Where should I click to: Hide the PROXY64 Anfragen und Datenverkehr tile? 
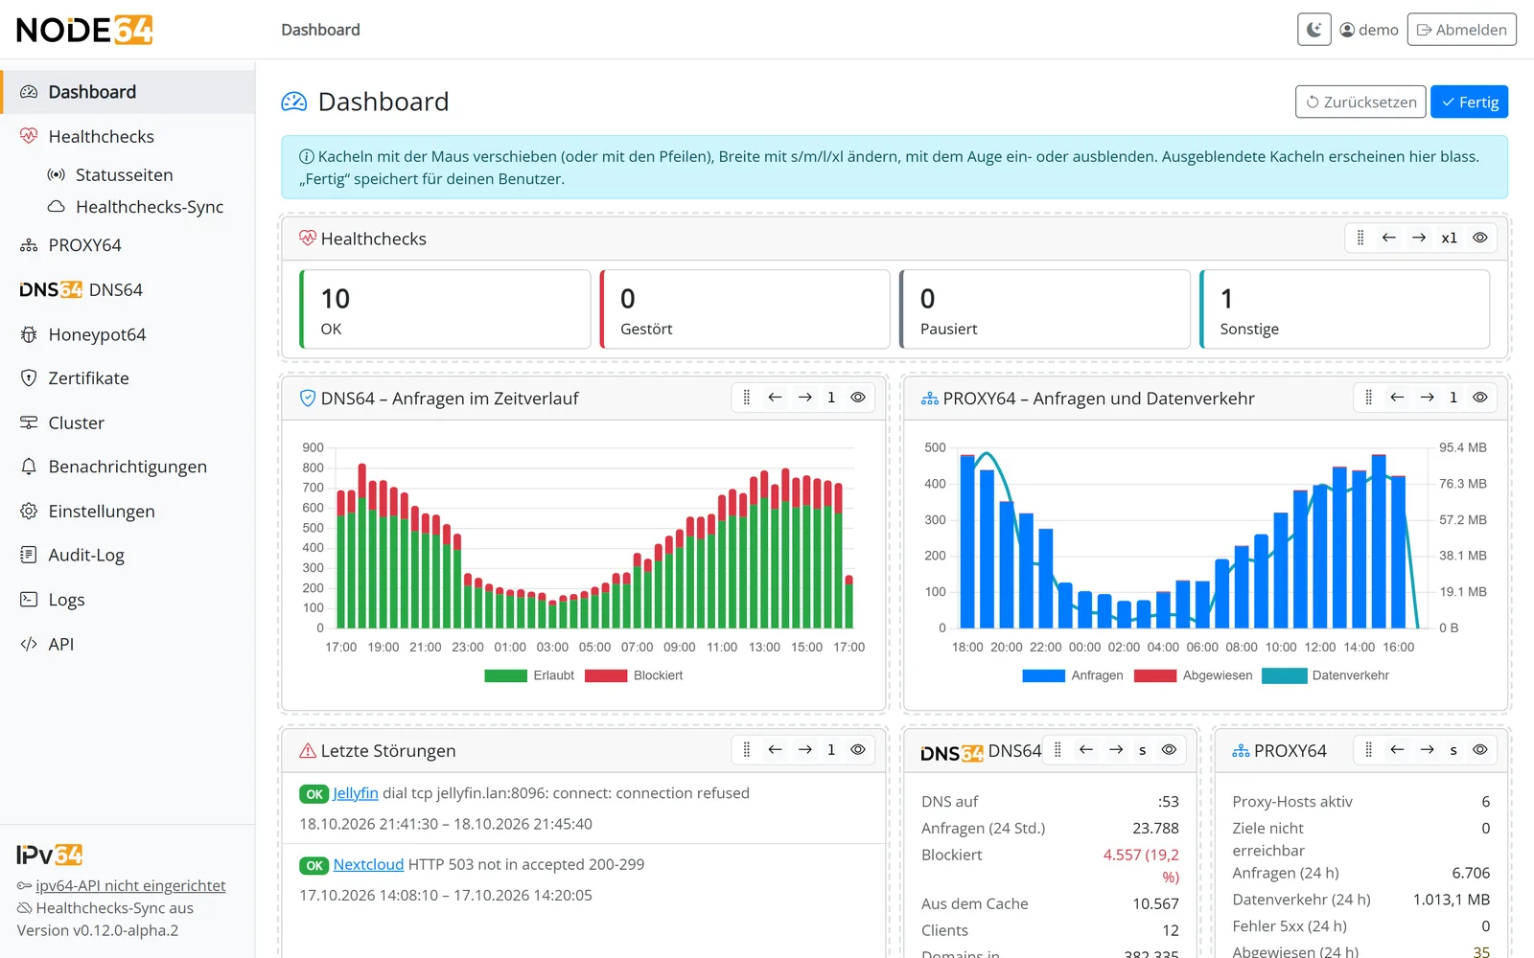click(1480, 398)
